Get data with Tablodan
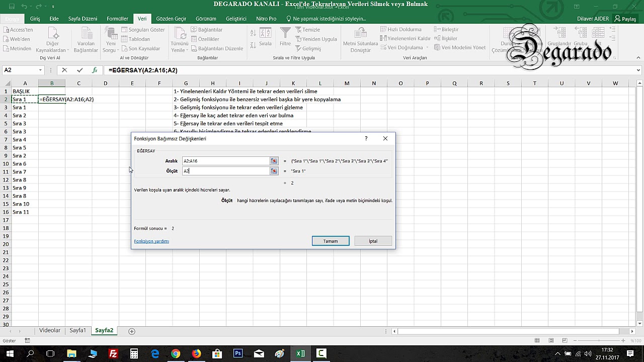 [136, 39]
